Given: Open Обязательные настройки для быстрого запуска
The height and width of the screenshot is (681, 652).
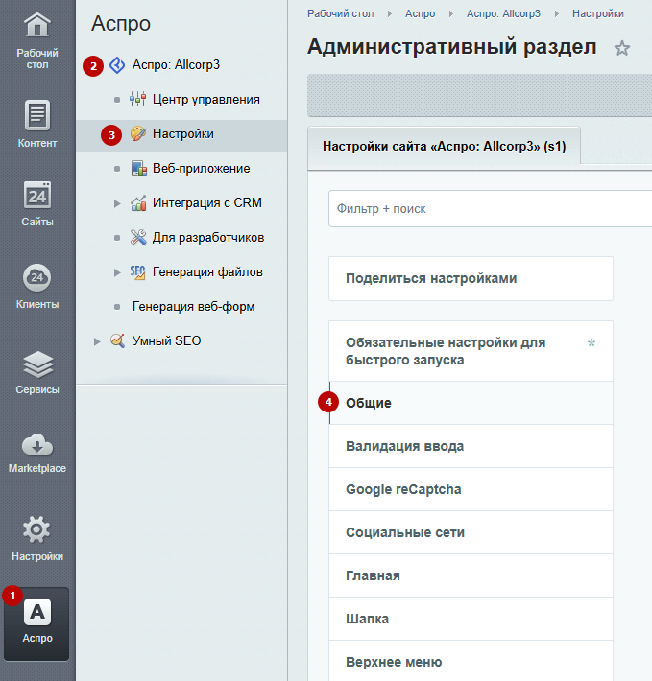Looking at the screenshot, I should pos(471,351).
